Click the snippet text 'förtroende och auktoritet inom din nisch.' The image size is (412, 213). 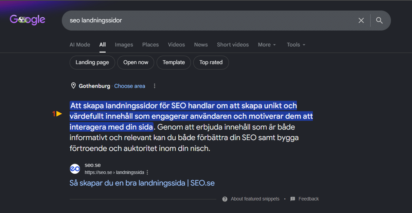(x=140, y=149)
